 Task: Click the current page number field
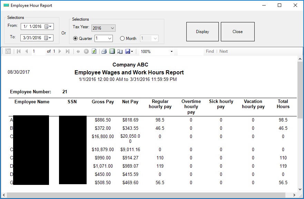click(38, 51)
